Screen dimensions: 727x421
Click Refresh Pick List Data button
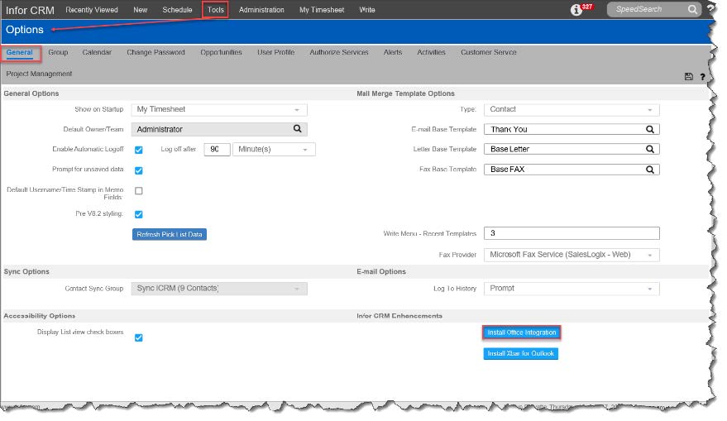pyautogui.click(x=169, y=234)
